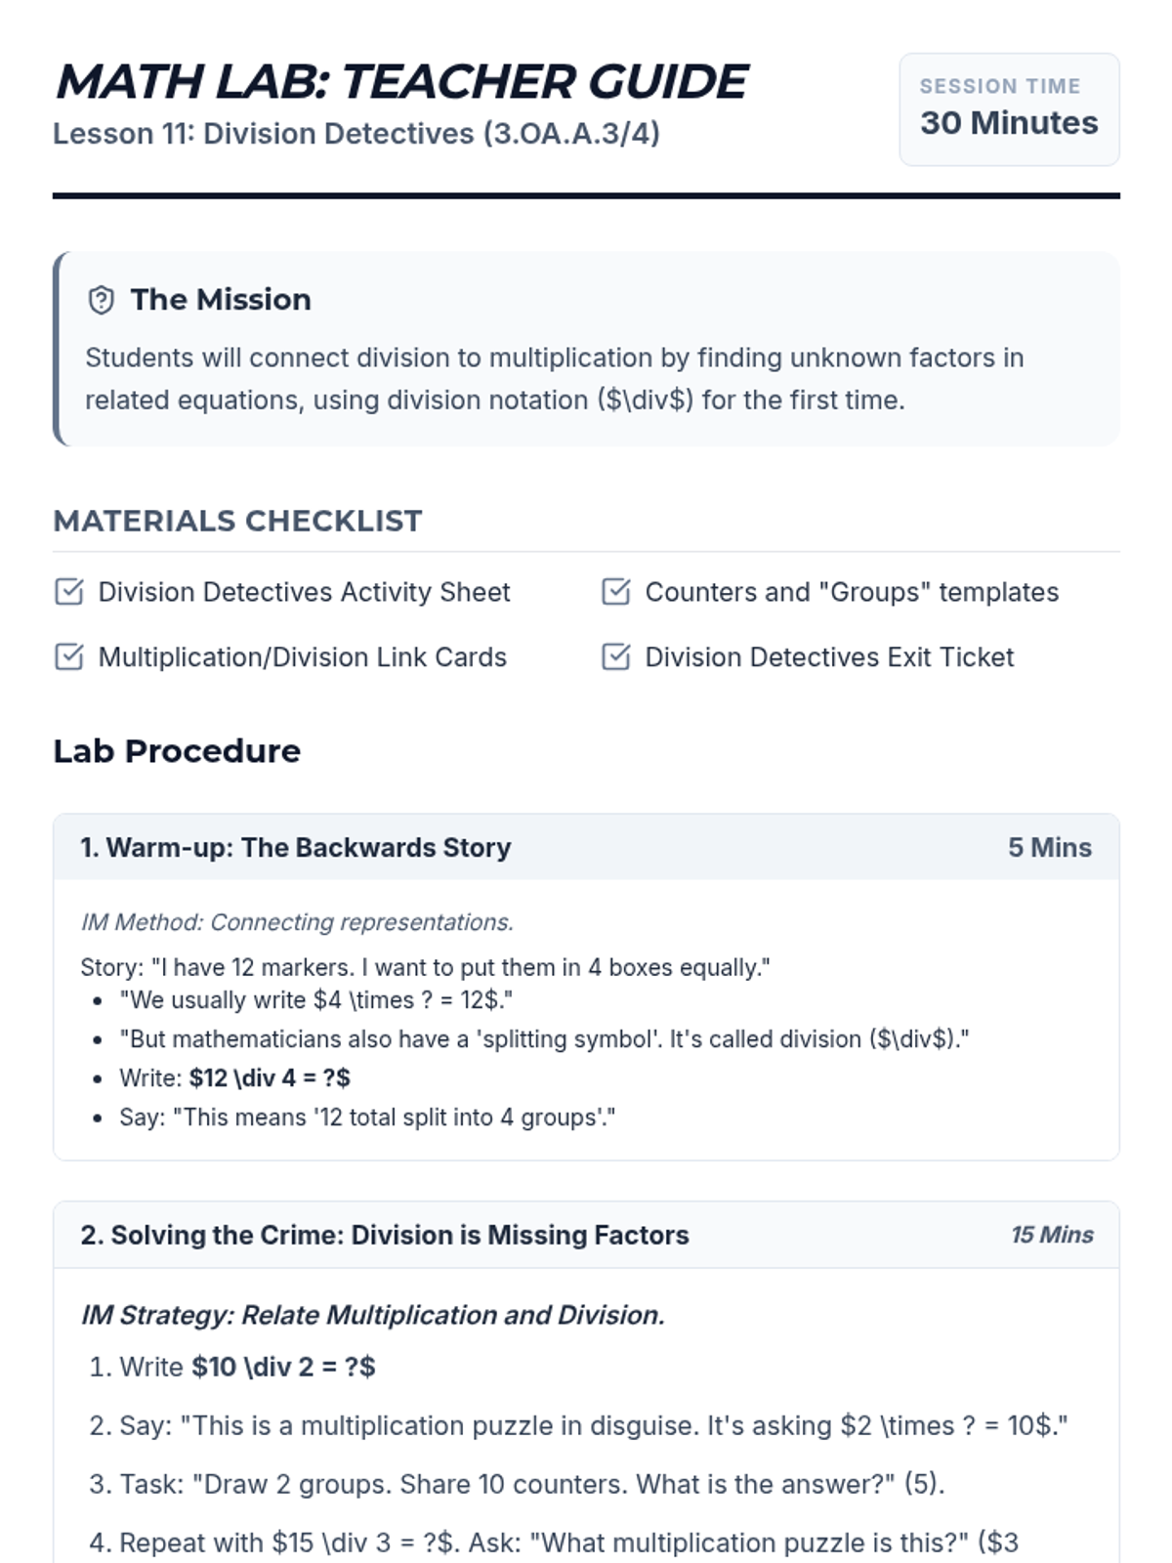Click the 'Write: $12 \div 4 = ?$' bullet
This screenshot has height=1563, width=1172.
pos(234,1078)
